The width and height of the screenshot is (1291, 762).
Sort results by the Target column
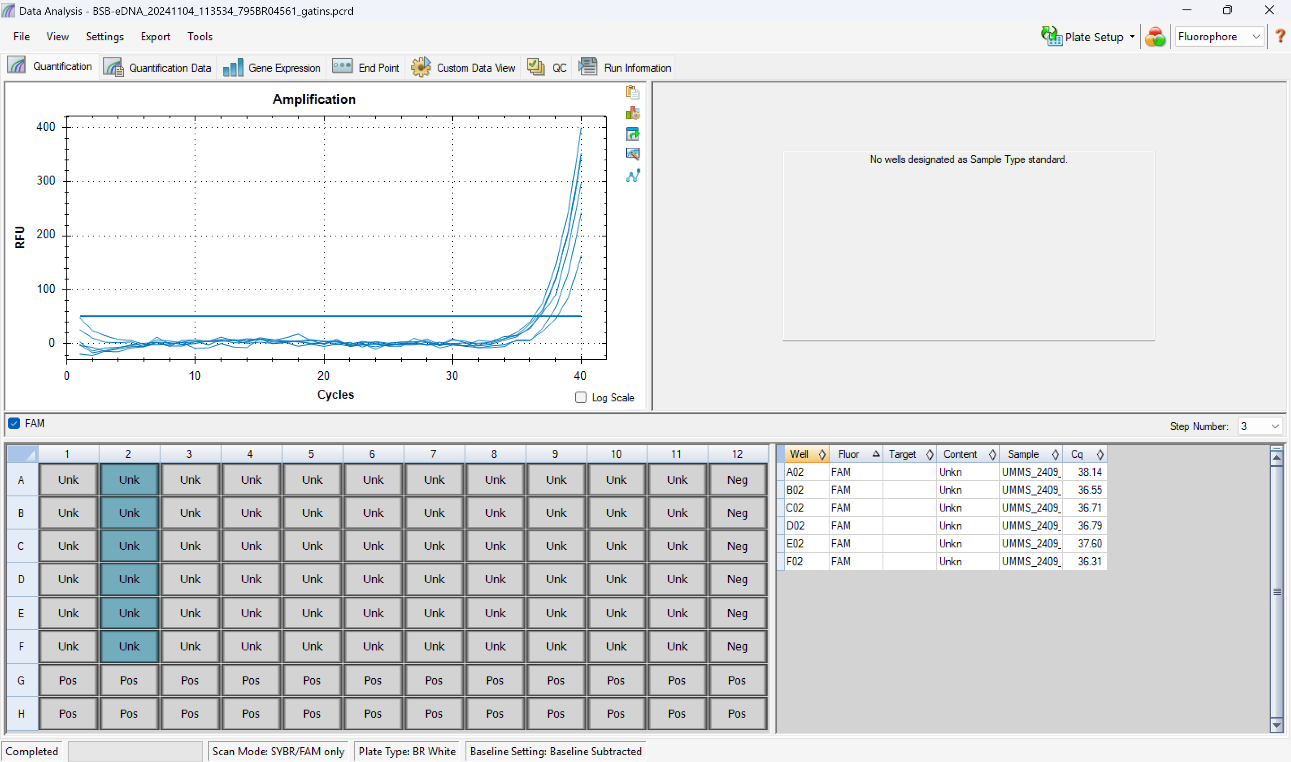(910, 454)
